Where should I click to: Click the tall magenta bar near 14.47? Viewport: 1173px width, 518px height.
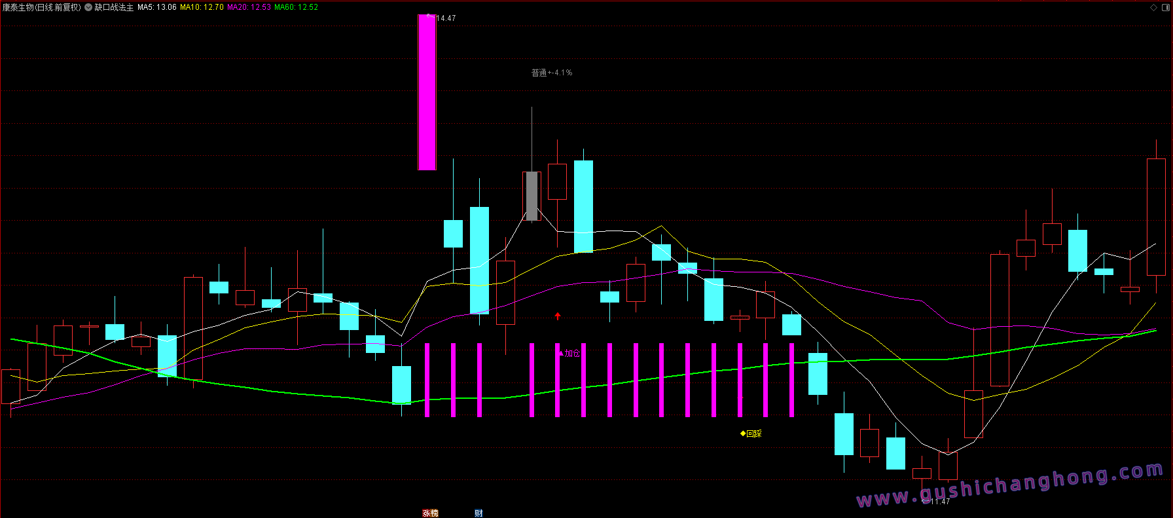point(427,92)
